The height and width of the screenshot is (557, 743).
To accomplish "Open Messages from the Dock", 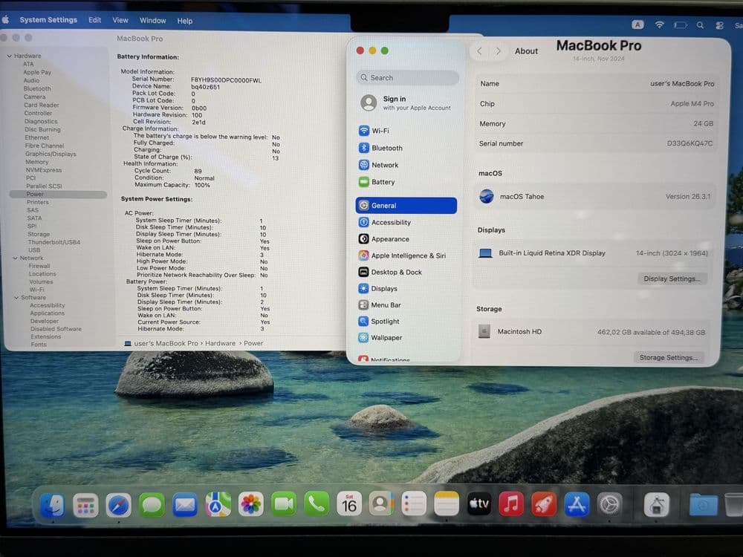I will click(152, 505).
